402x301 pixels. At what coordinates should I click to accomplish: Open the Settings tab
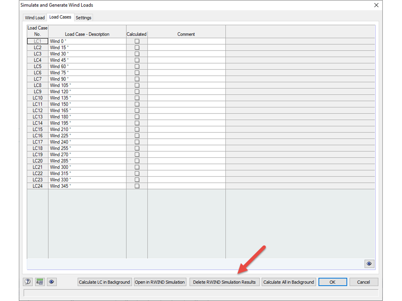83,18
